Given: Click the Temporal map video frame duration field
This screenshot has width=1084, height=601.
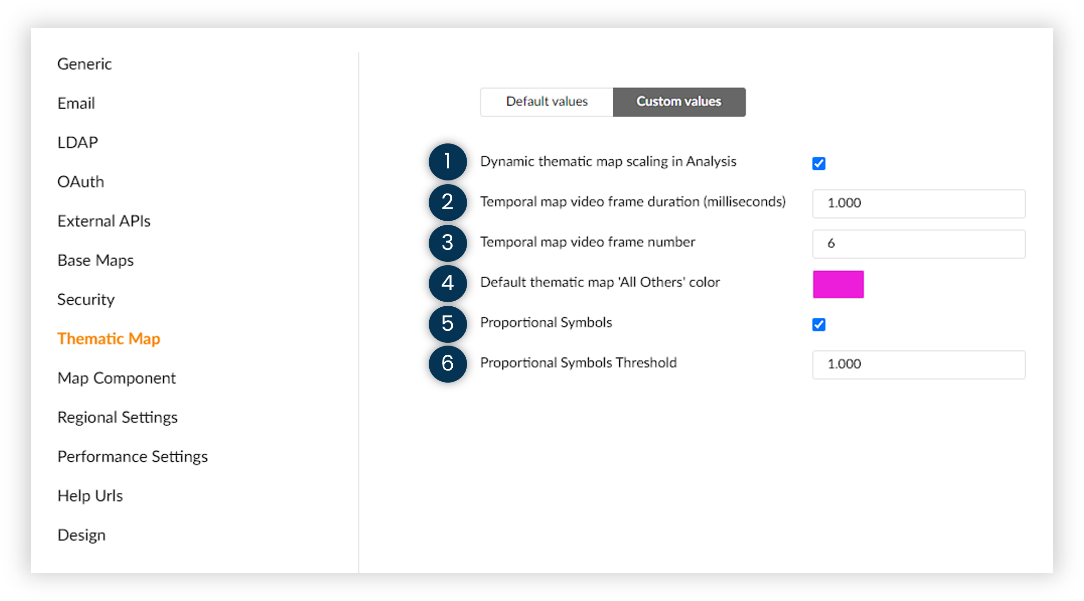Looking at the screenshot, I should (918, 204).
